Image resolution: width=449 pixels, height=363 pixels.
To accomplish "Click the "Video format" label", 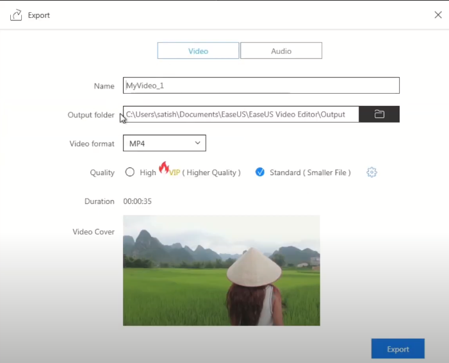I will [x=92, y=144].
